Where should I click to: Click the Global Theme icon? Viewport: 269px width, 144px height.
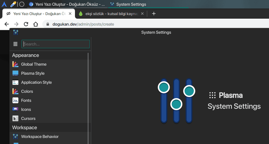pos(15,64)
